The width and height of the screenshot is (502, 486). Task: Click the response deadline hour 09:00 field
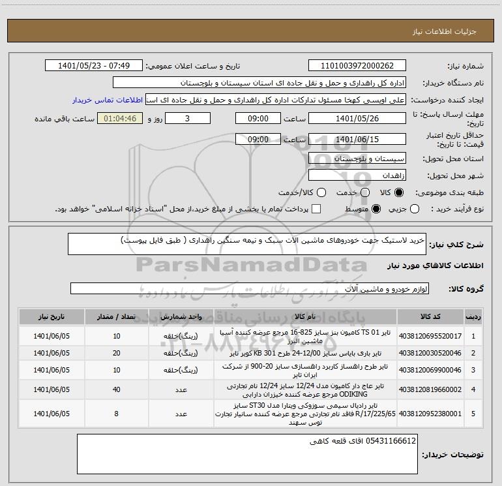(258, 118)
